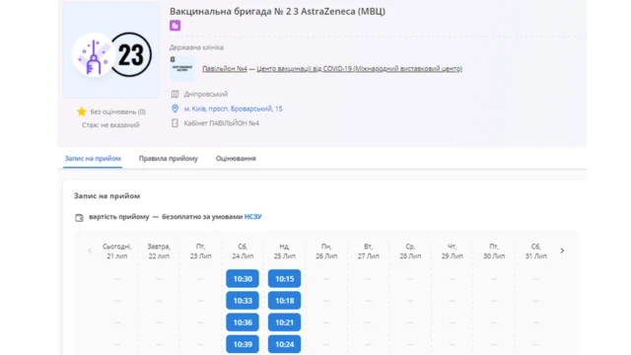631x355 pixels.
Task: Click the door icon beside Кабінет ПАВІЛЬЙОН №4
Action: (175, 123)
